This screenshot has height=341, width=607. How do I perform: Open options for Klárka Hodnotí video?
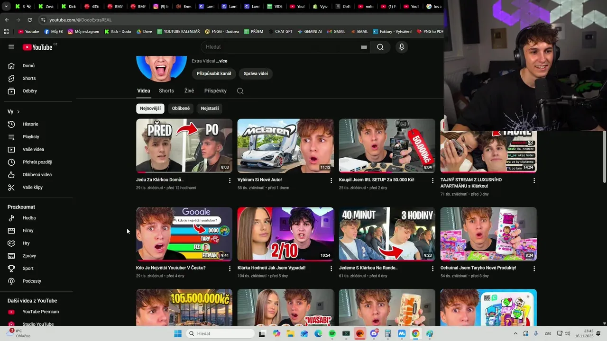pos(331,269)
